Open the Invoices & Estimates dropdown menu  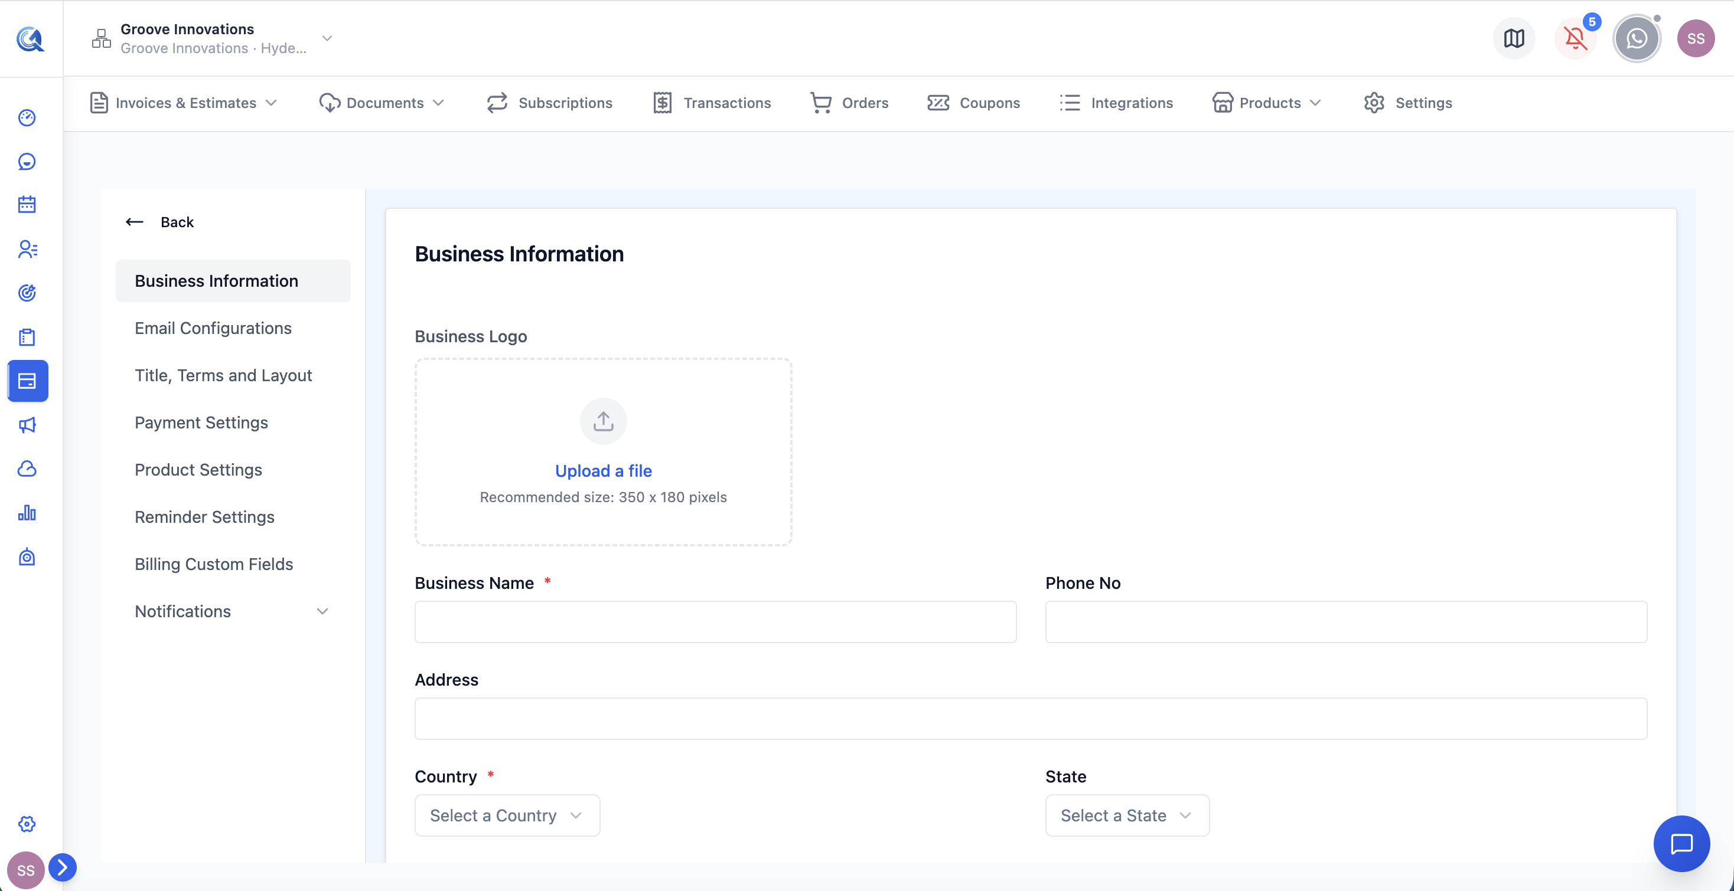pyautogui.click(x=184, y=103)
